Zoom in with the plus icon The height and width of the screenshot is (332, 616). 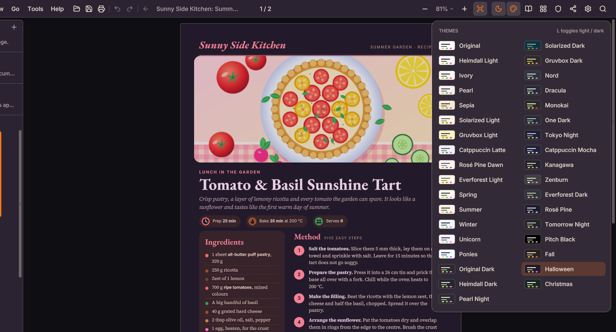(464, 9)
